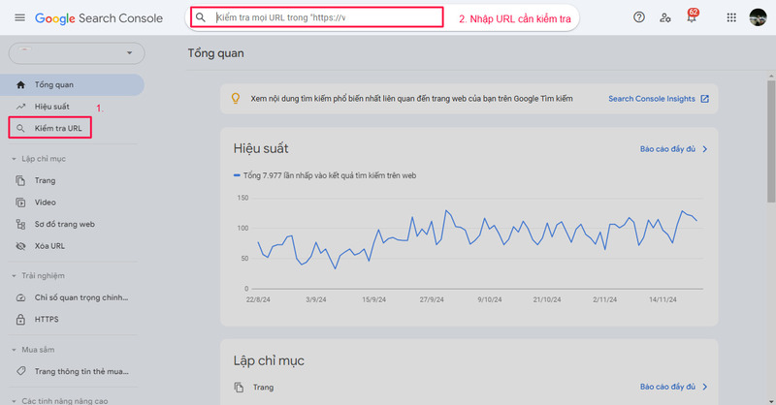Image resolution: width=776 pixels, height=405 pixels.
Task: Open Search Console Insights external link
Action: [x=659, y=99]
